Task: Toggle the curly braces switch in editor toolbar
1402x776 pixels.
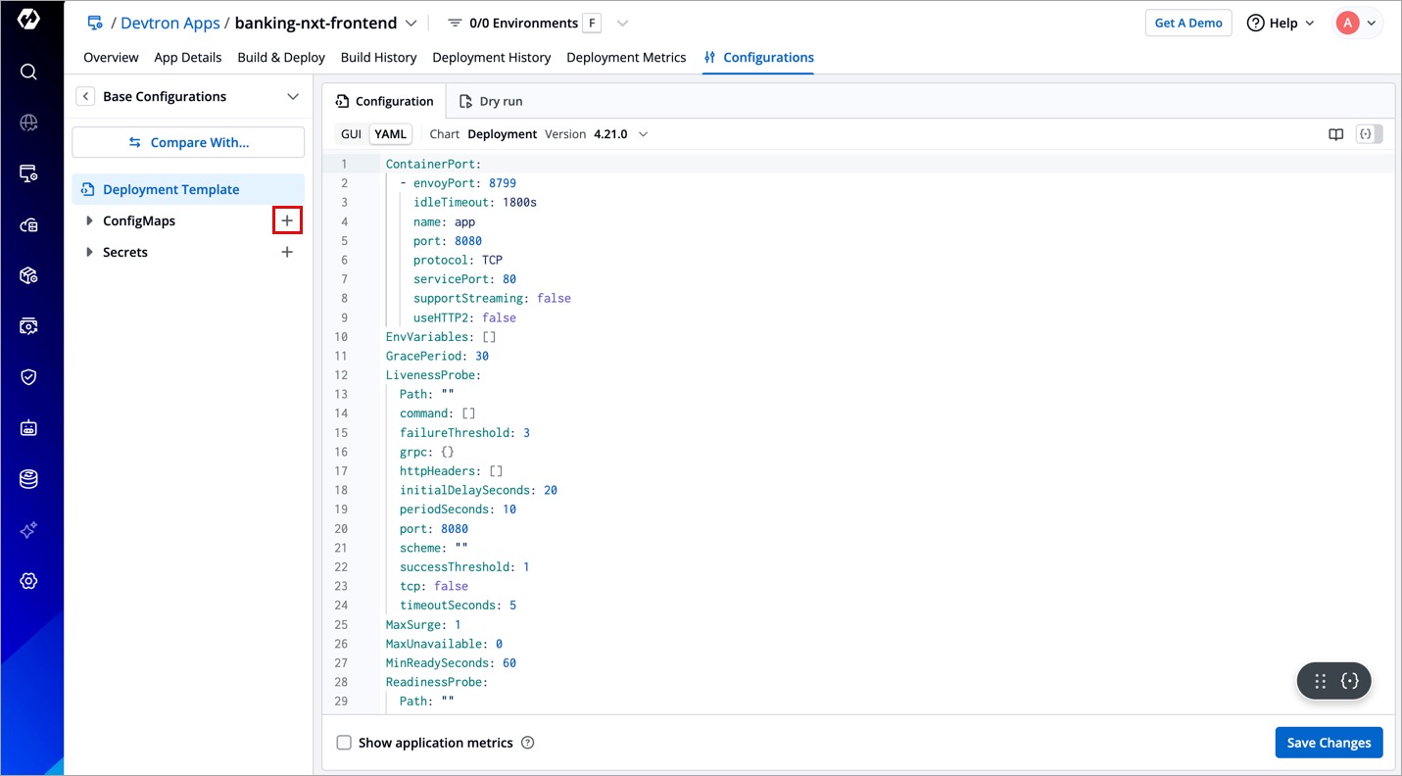Action: point(1369,134)
